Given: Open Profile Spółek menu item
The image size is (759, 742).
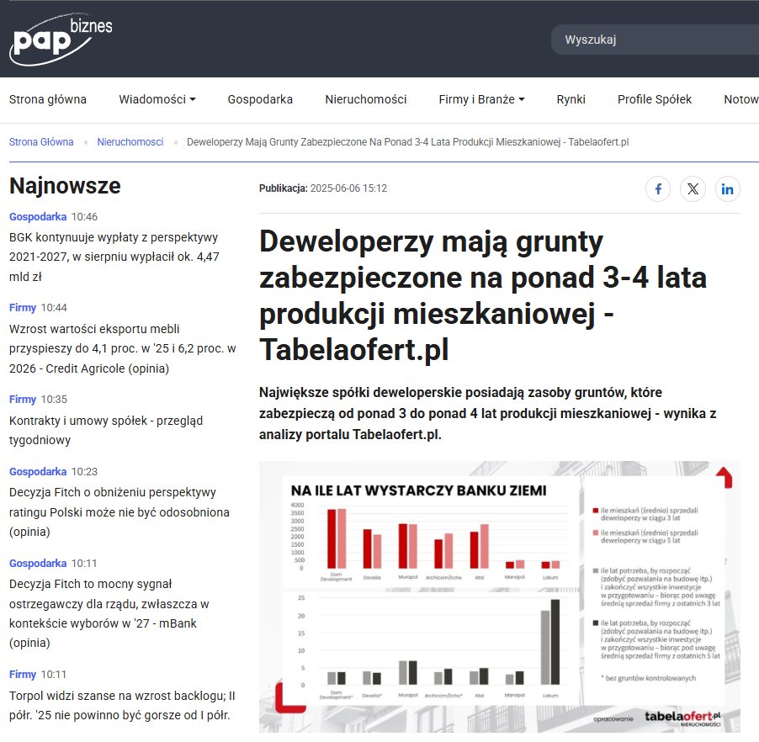Looking at the screenshot, I should tap(655, 99).
